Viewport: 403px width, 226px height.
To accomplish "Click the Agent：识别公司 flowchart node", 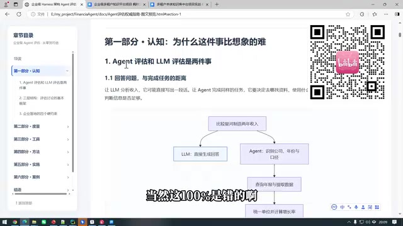I will (275, 154).
